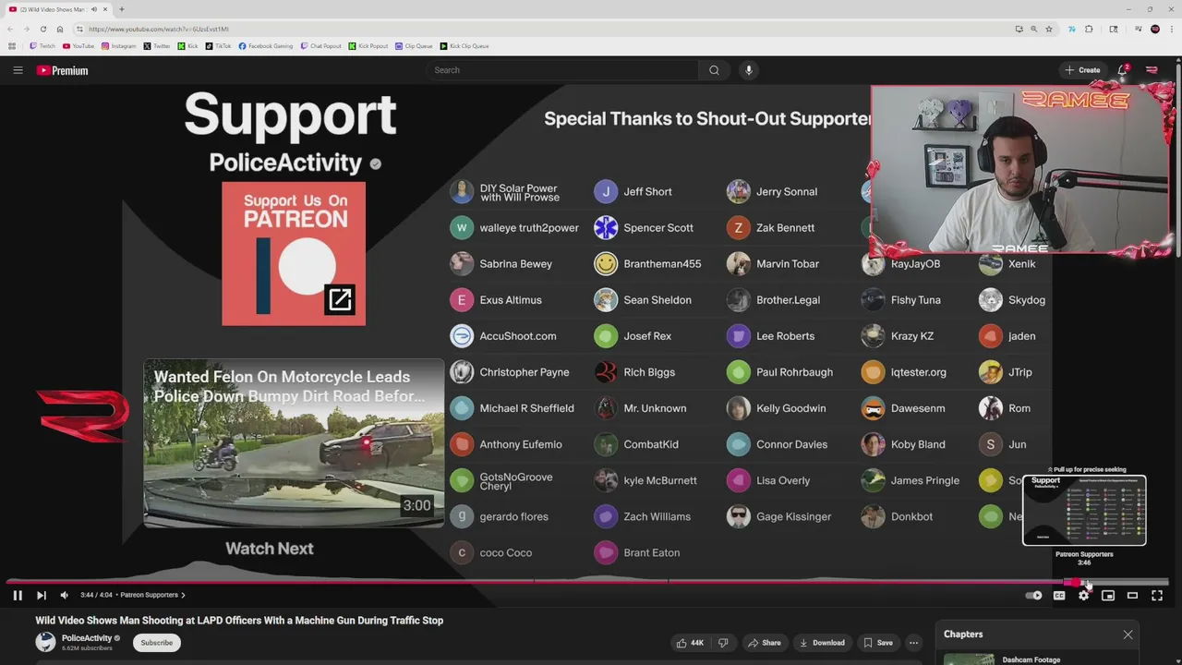This screenshot has height=665, width=1182.
Task: Save video to a playlist
Action: tap(878, 643)
